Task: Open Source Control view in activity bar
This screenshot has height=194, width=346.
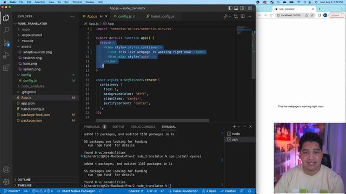Action: coord(6,43)
